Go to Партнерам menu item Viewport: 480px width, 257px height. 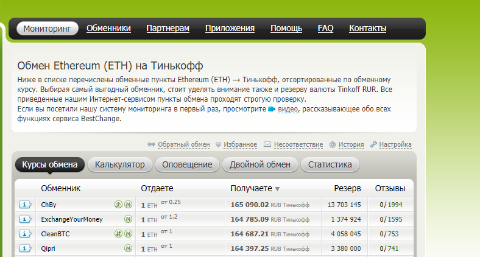pos(168,28)
